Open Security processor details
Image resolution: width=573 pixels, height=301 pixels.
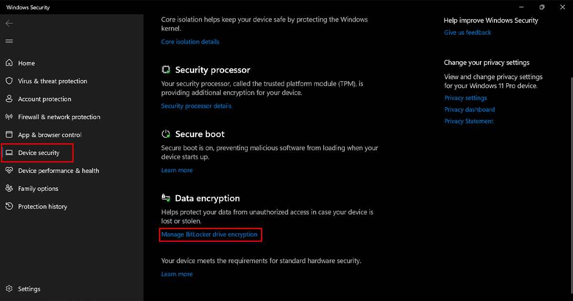196,106
